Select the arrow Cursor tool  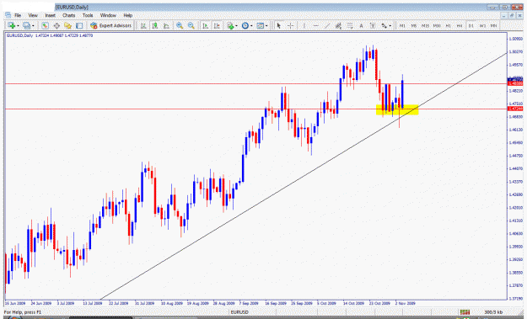tap(278, 25)
